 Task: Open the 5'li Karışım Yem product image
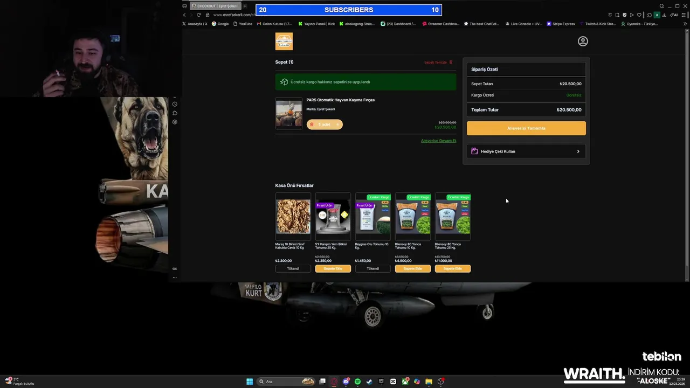click(333, 216)
